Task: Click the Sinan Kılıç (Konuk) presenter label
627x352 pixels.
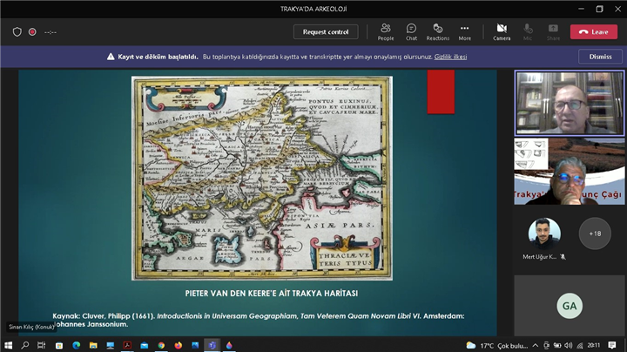Action: (31, 327)
